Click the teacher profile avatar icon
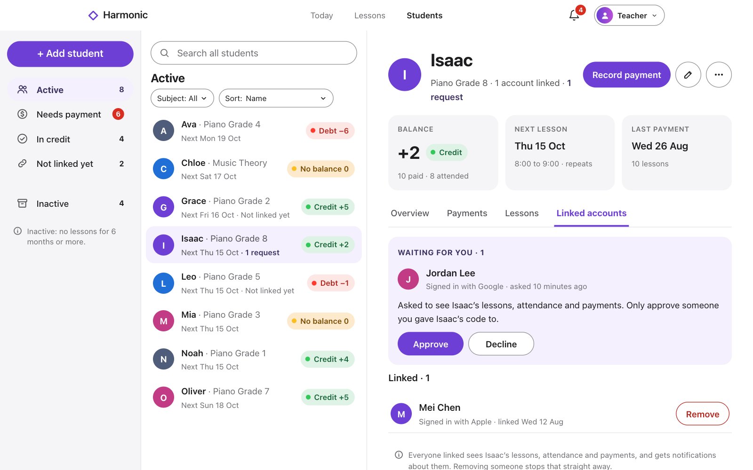 pyautogui.click(x=604, y=16)
